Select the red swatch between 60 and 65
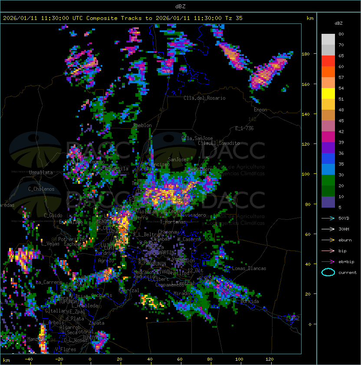 (328, 61)
